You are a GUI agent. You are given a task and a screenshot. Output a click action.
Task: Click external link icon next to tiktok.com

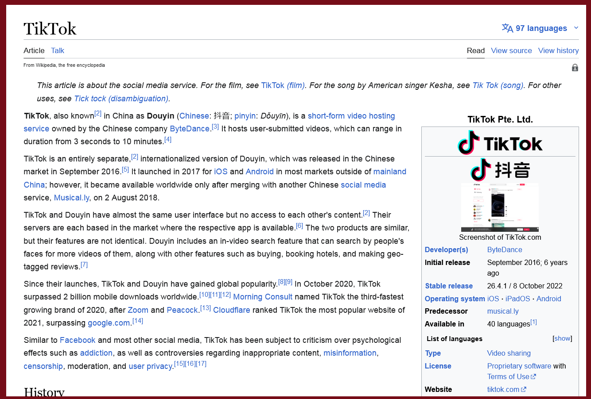(x=524, y=390)
